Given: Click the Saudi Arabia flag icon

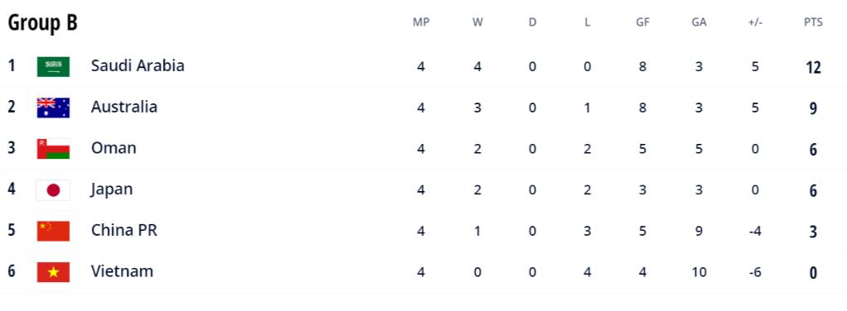Looking at the screenshot, I should [x=53, y=66].
